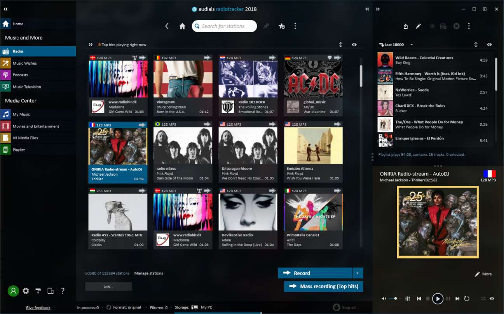Click Give feedback link
504x314 pixels.
(38, 308)
